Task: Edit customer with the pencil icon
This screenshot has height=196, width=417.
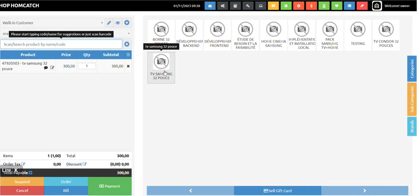Action: click(x=109, y=23)
